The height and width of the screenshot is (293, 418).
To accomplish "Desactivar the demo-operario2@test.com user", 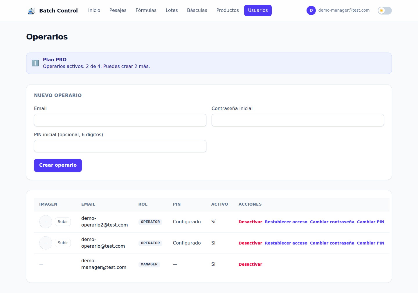I will 250,222.
